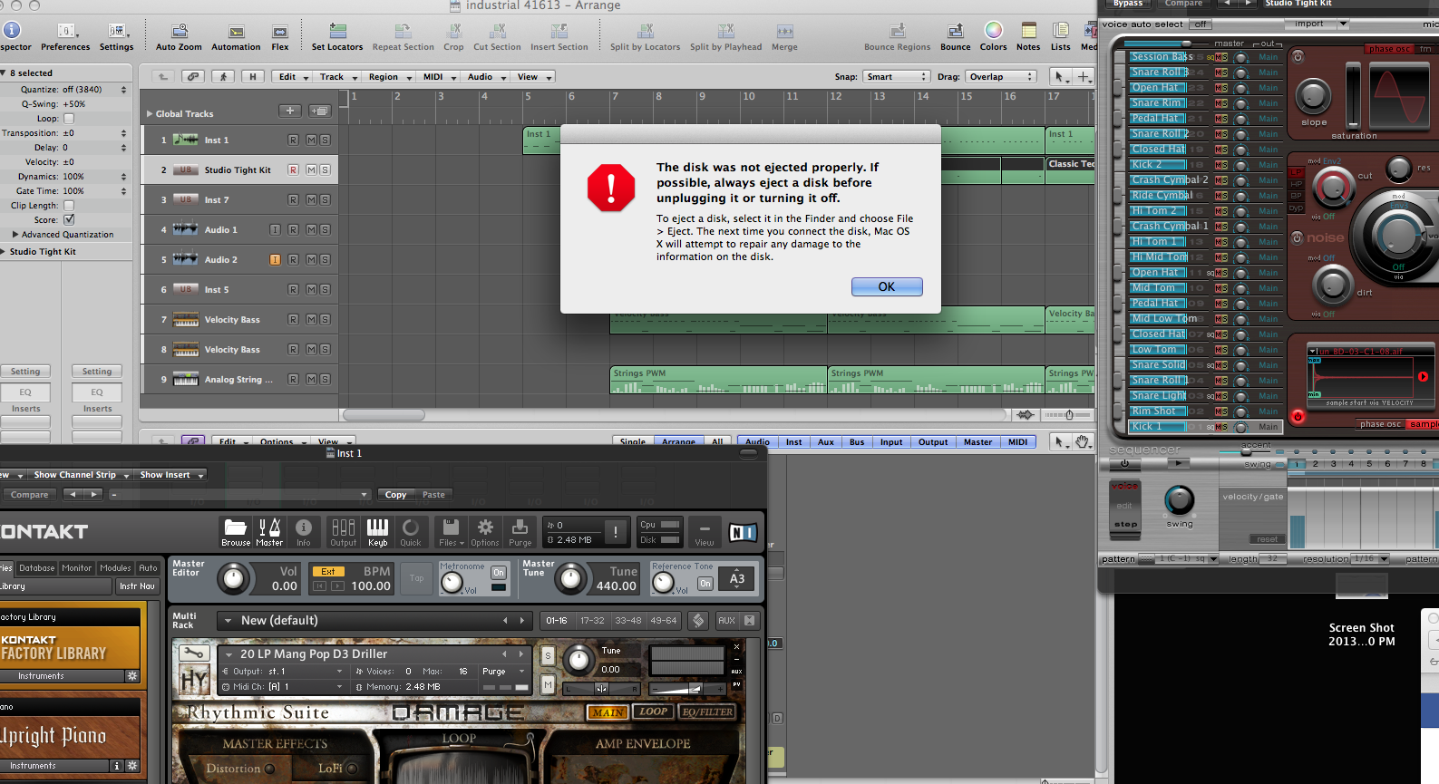The image size is (1439, 784).
Task: Open Kontakt Files menu icon
Action: [451, 532]
